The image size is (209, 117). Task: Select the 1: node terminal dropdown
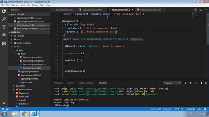pos(172,83)
